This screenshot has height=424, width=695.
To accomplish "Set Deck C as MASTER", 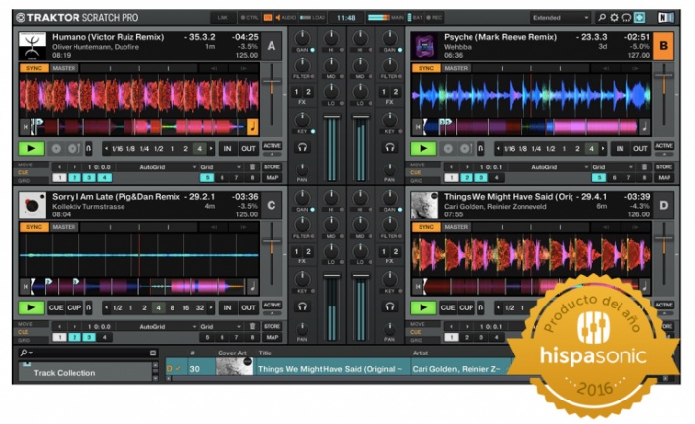I will tap(64, 227).
